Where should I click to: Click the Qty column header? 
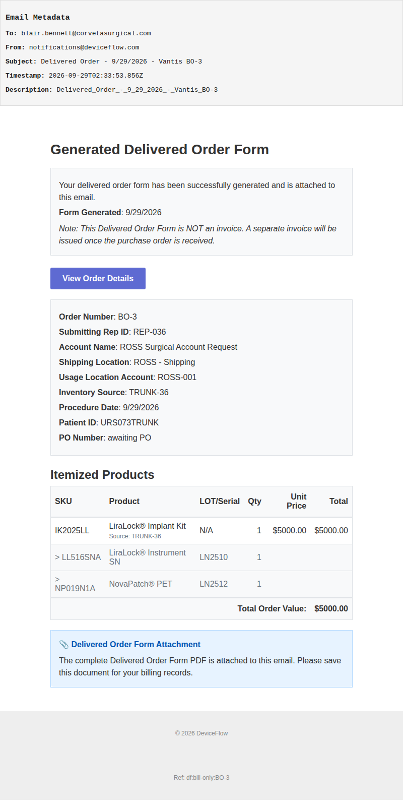pos(254,501)
